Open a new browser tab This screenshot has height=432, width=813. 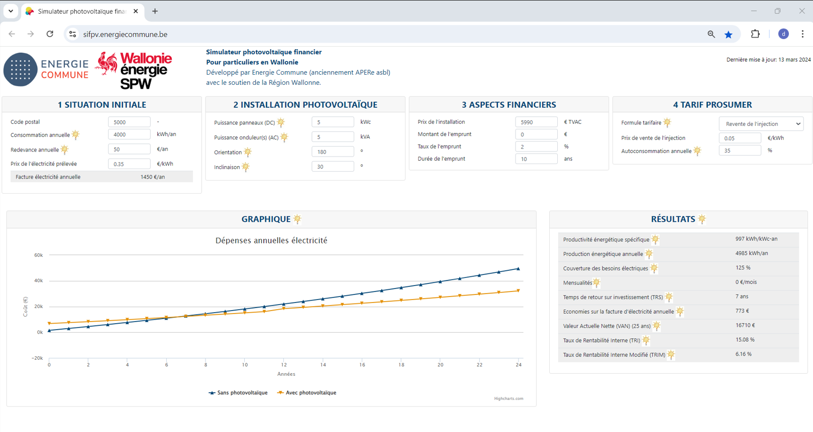155,11
